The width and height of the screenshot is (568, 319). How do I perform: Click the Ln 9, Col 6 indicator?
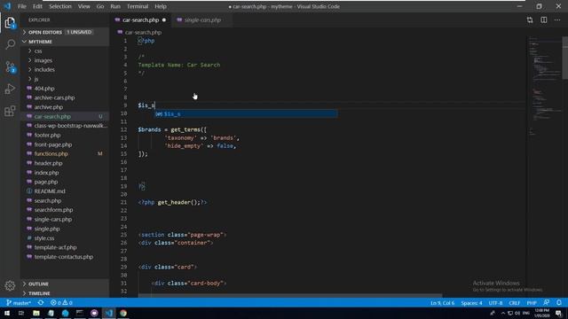[442, 303]
